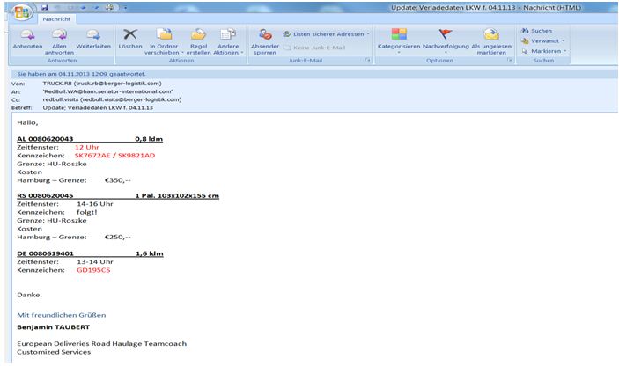Open the Verwandt dropdown
The width and height of the screenshot is (619, 366).
click(542, 41)
